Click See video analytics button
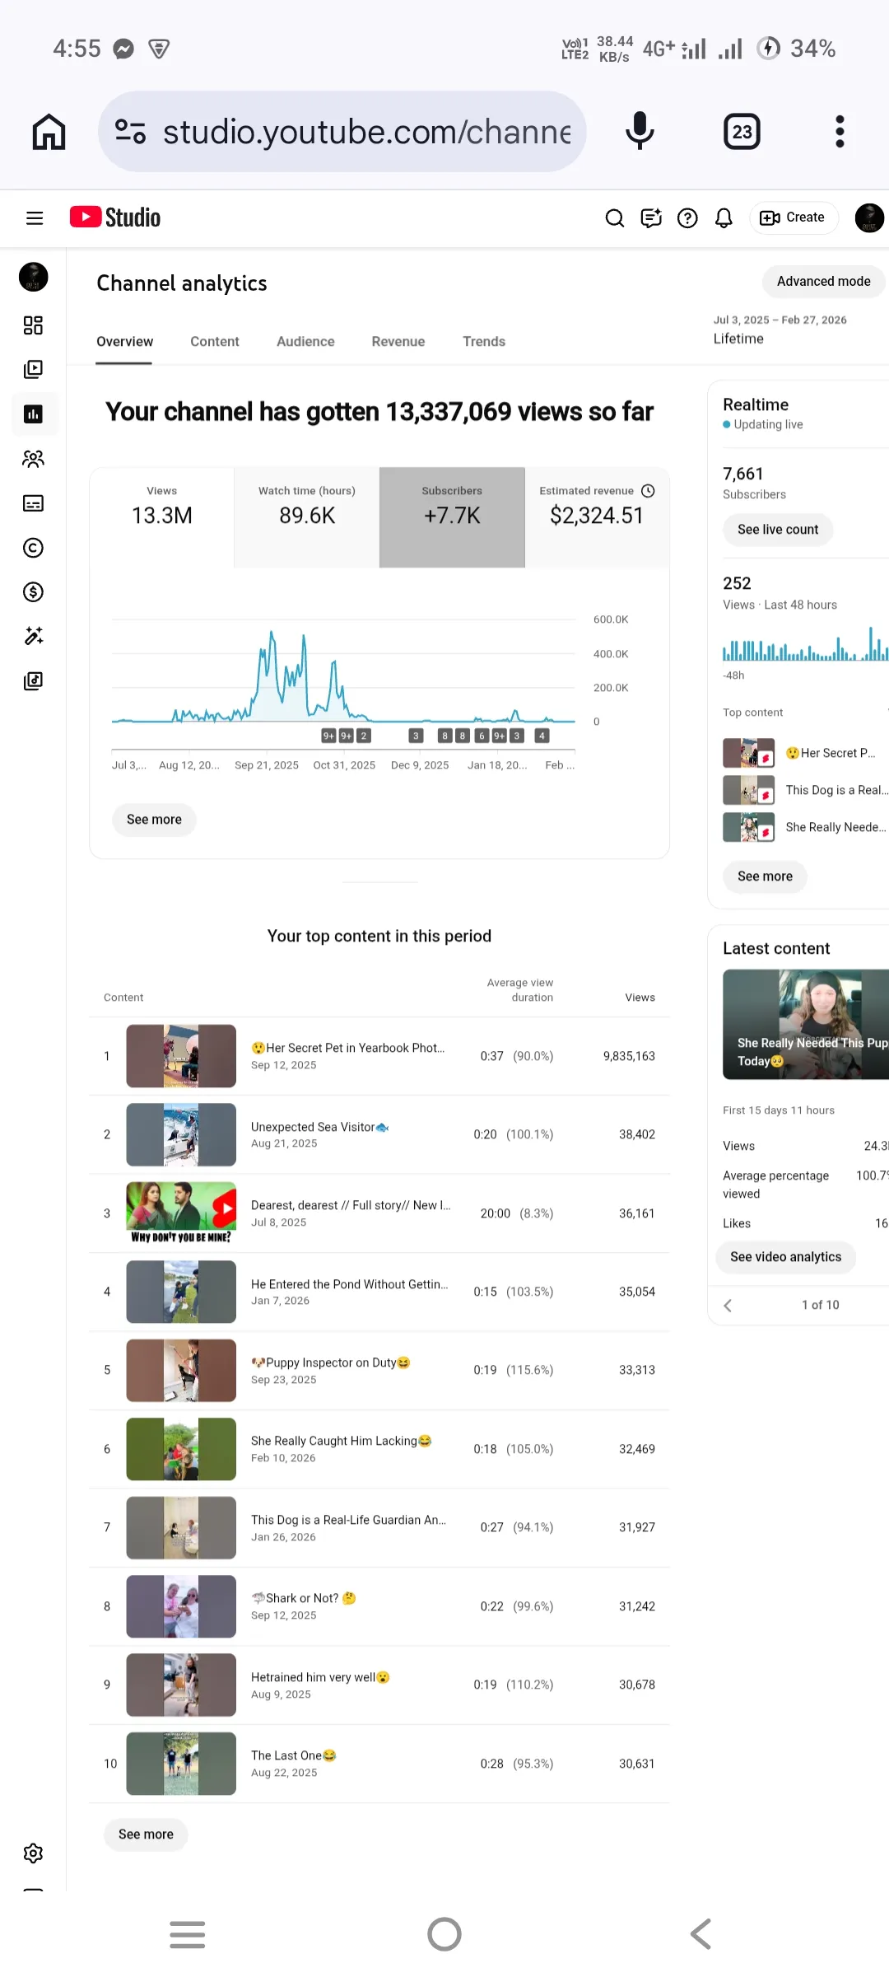889x1977 pixels. click(785, 1257)
